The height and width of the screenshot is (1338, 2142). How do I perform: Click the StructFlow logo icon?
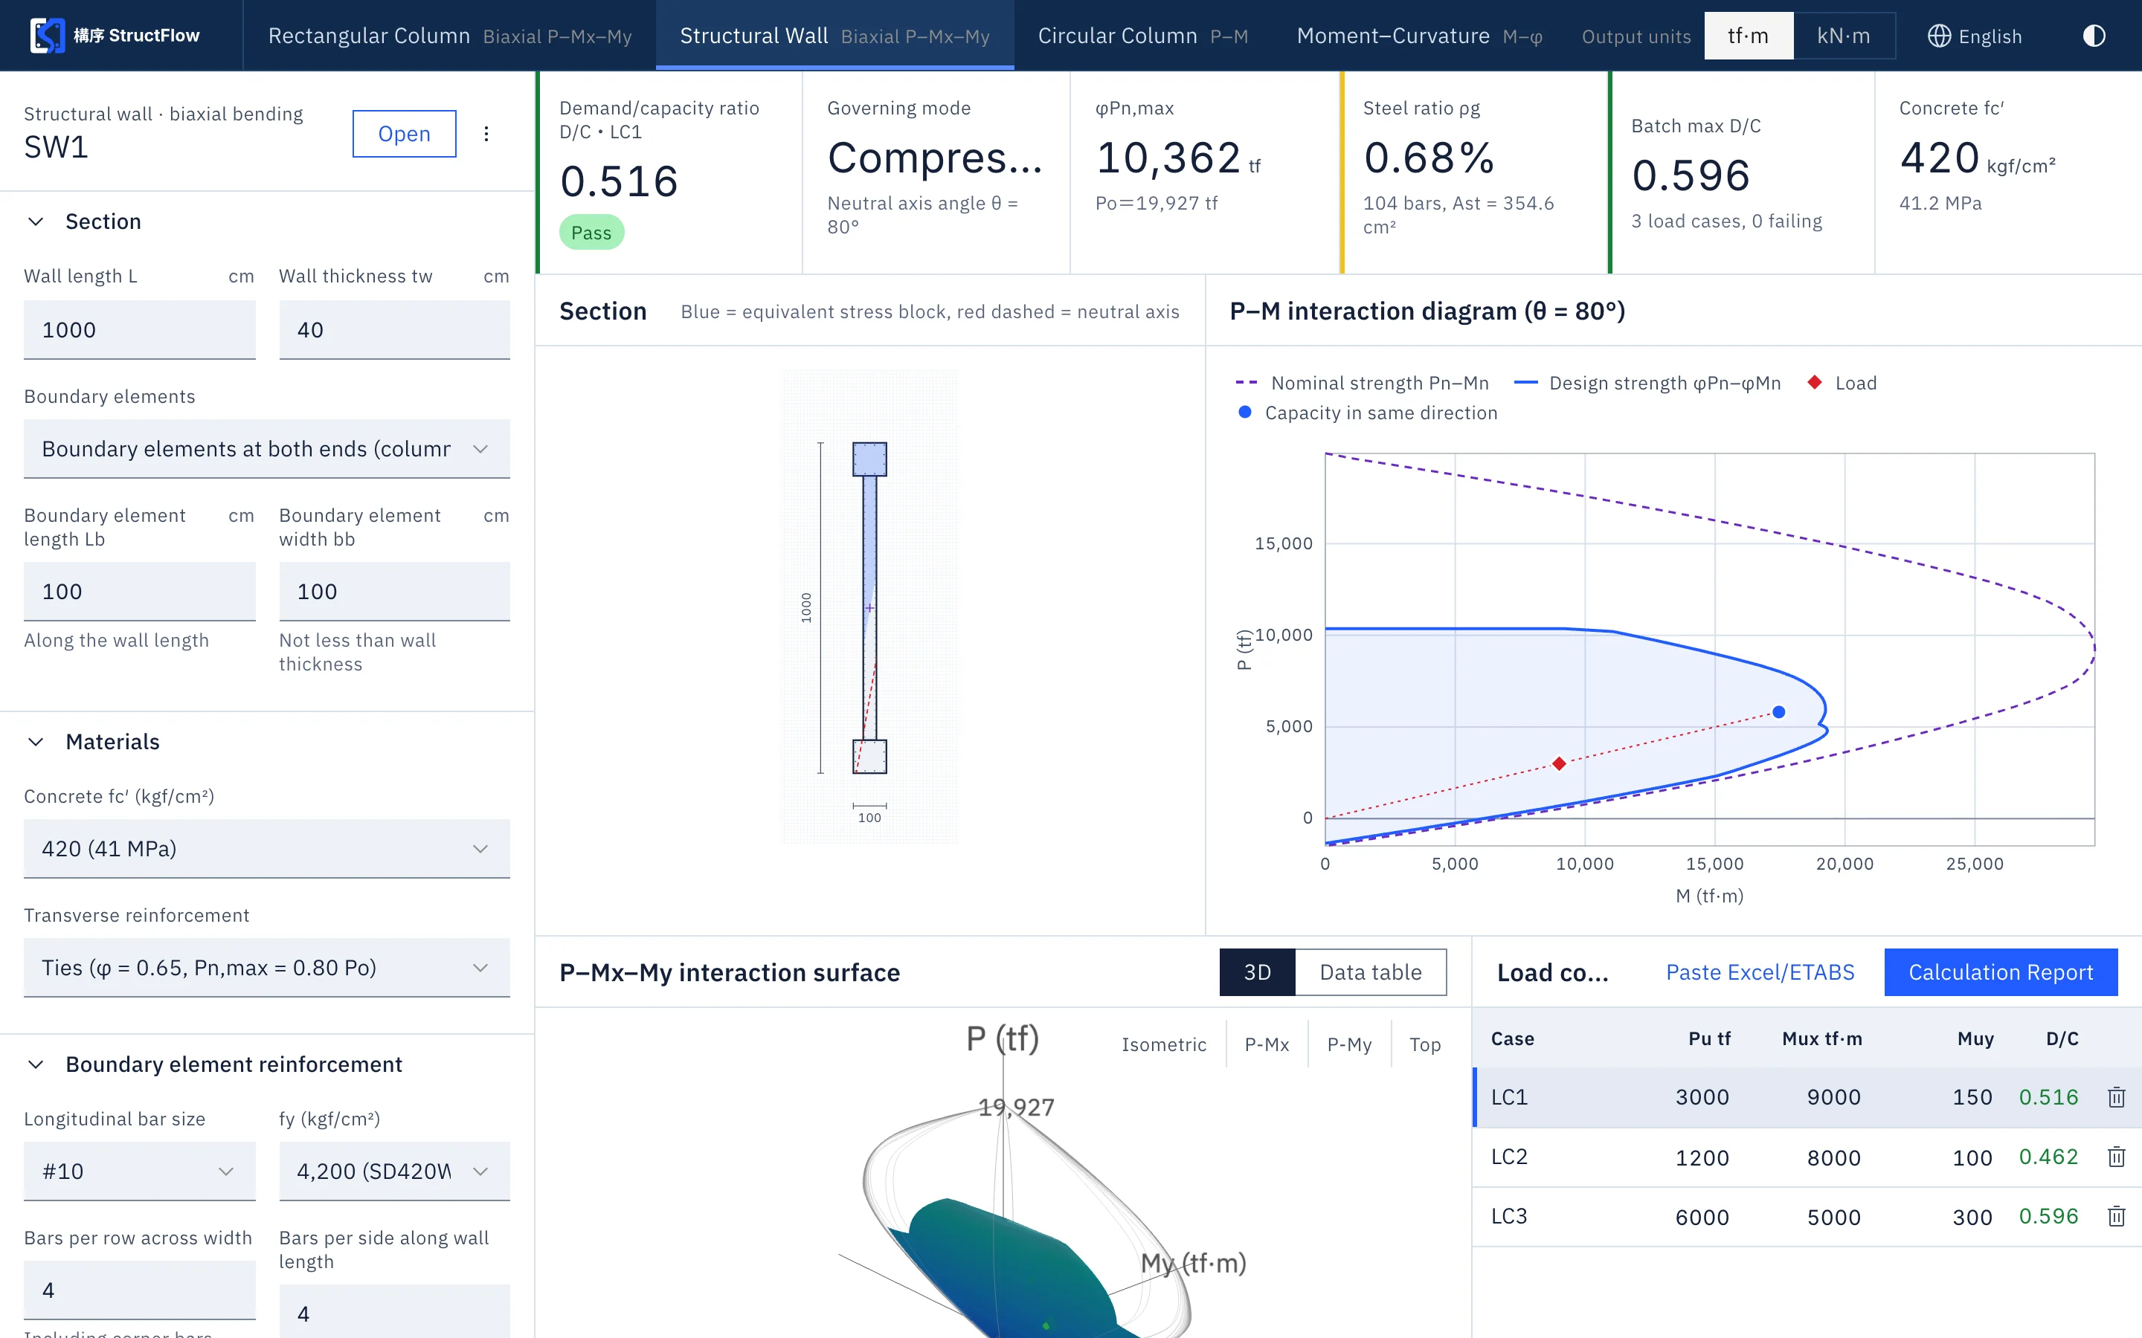point(47,36)
